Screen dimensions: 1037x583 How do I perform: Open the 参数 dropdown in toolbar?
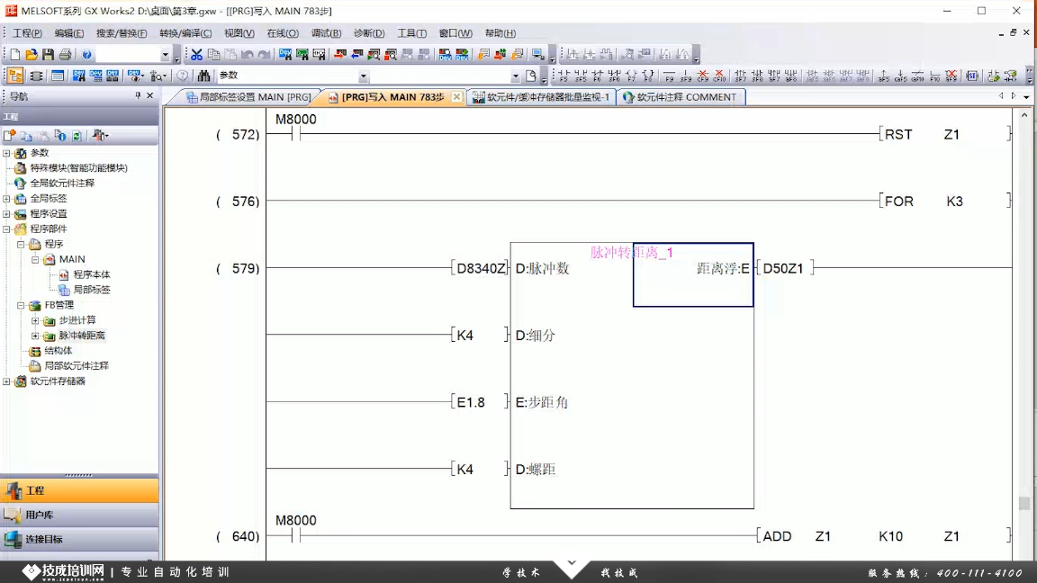point(364,76)
